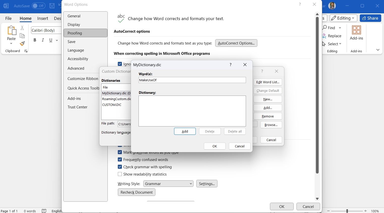The image size is (384, 213).
Task: Toggle Bold formatting in the ribbon
Action: coord(35,40)
